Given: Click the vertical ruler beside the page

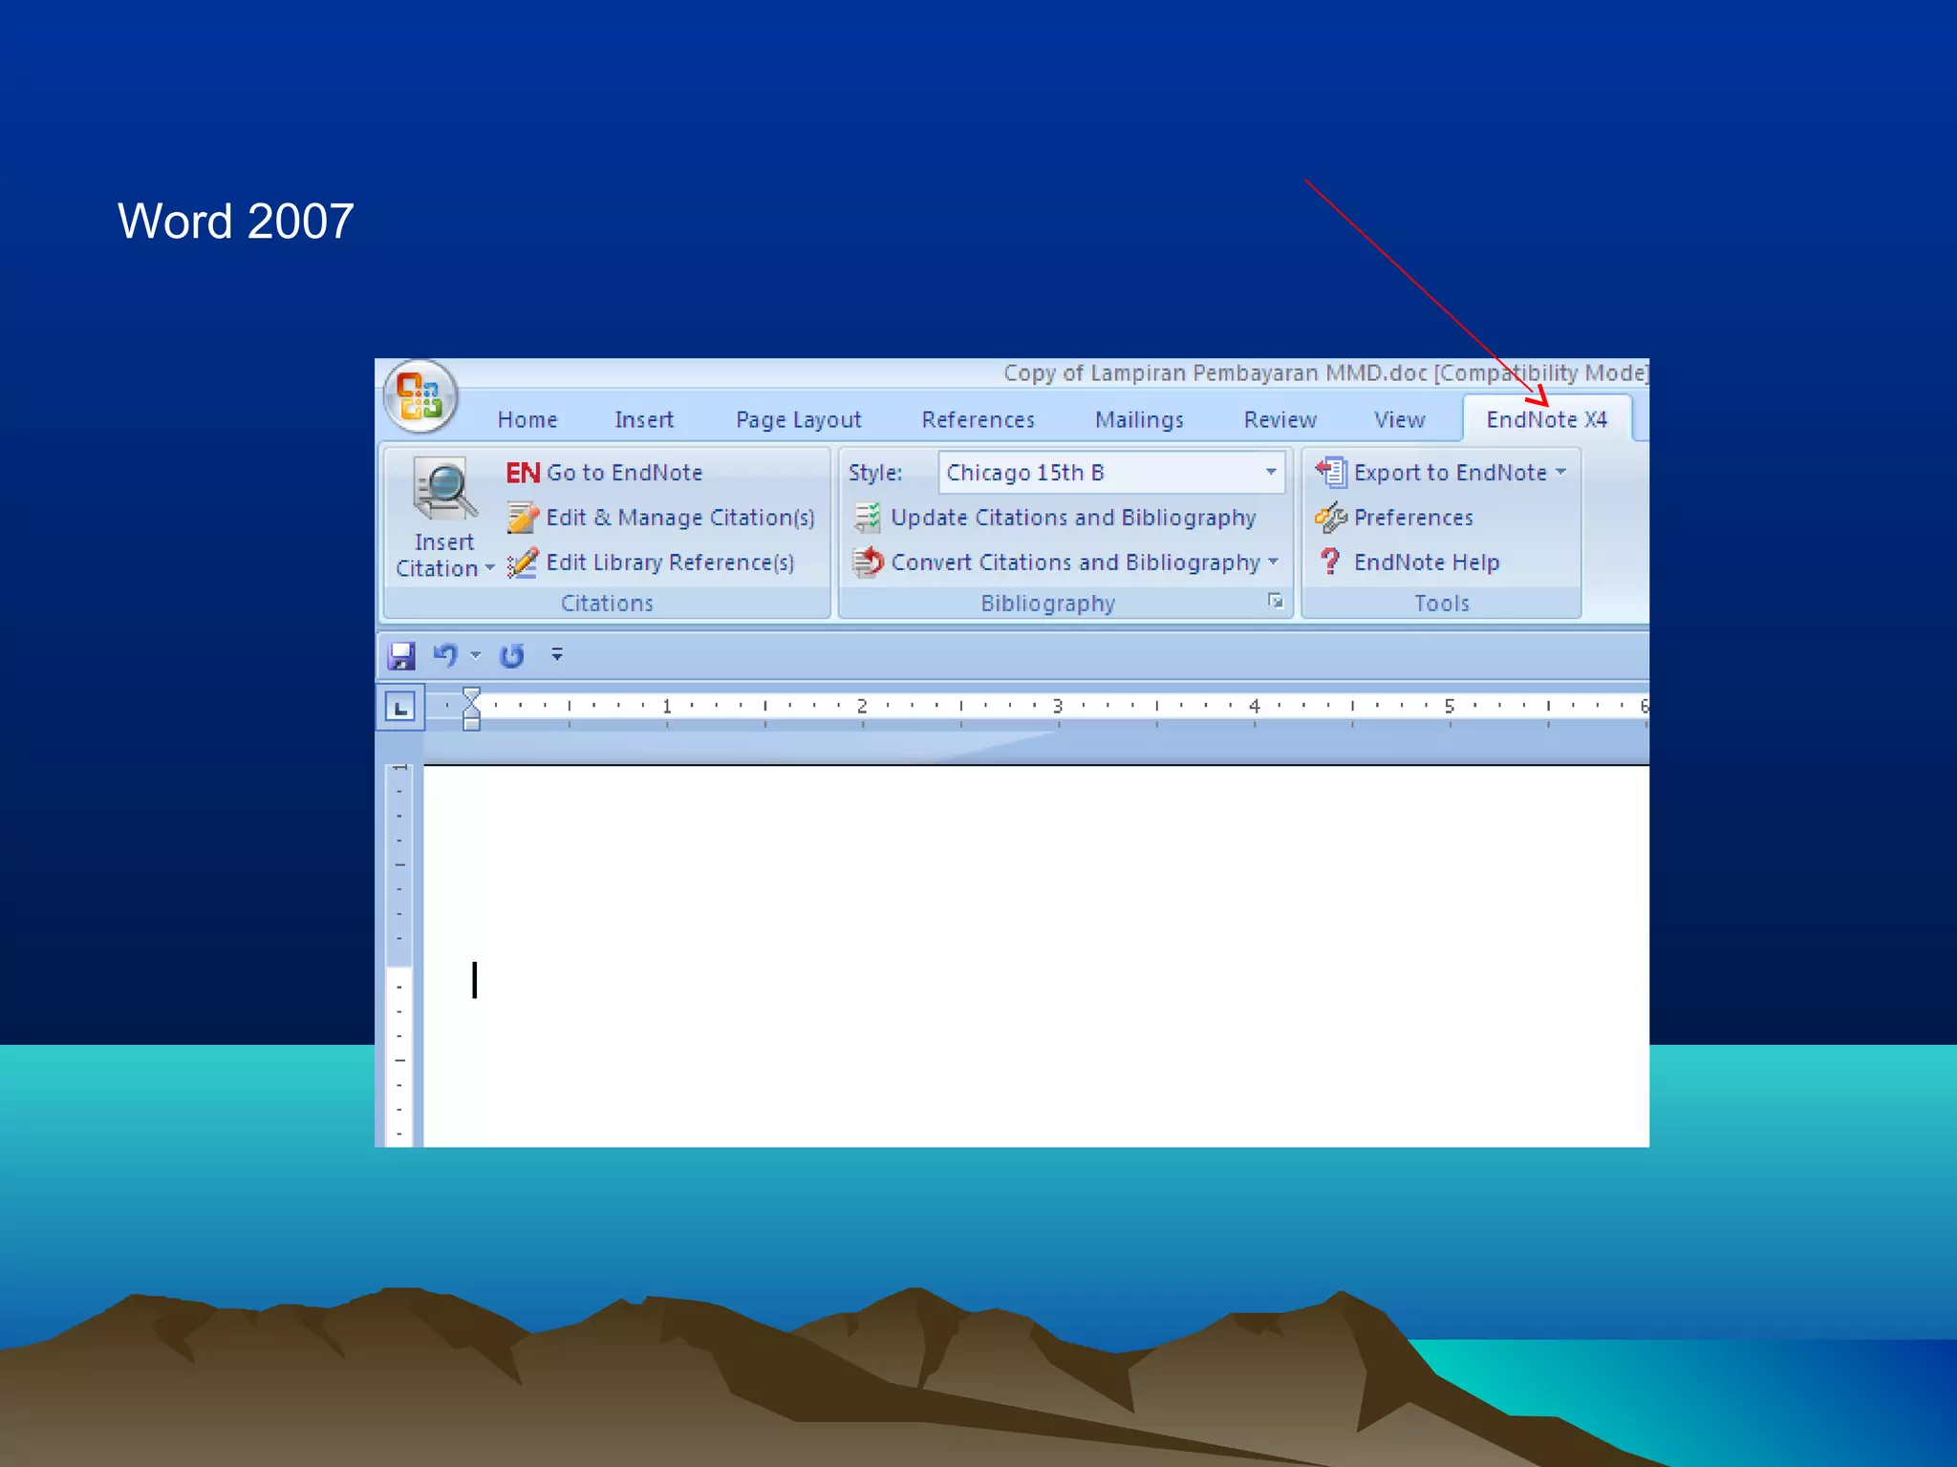Looking at the screenshot, I should 399,955.
